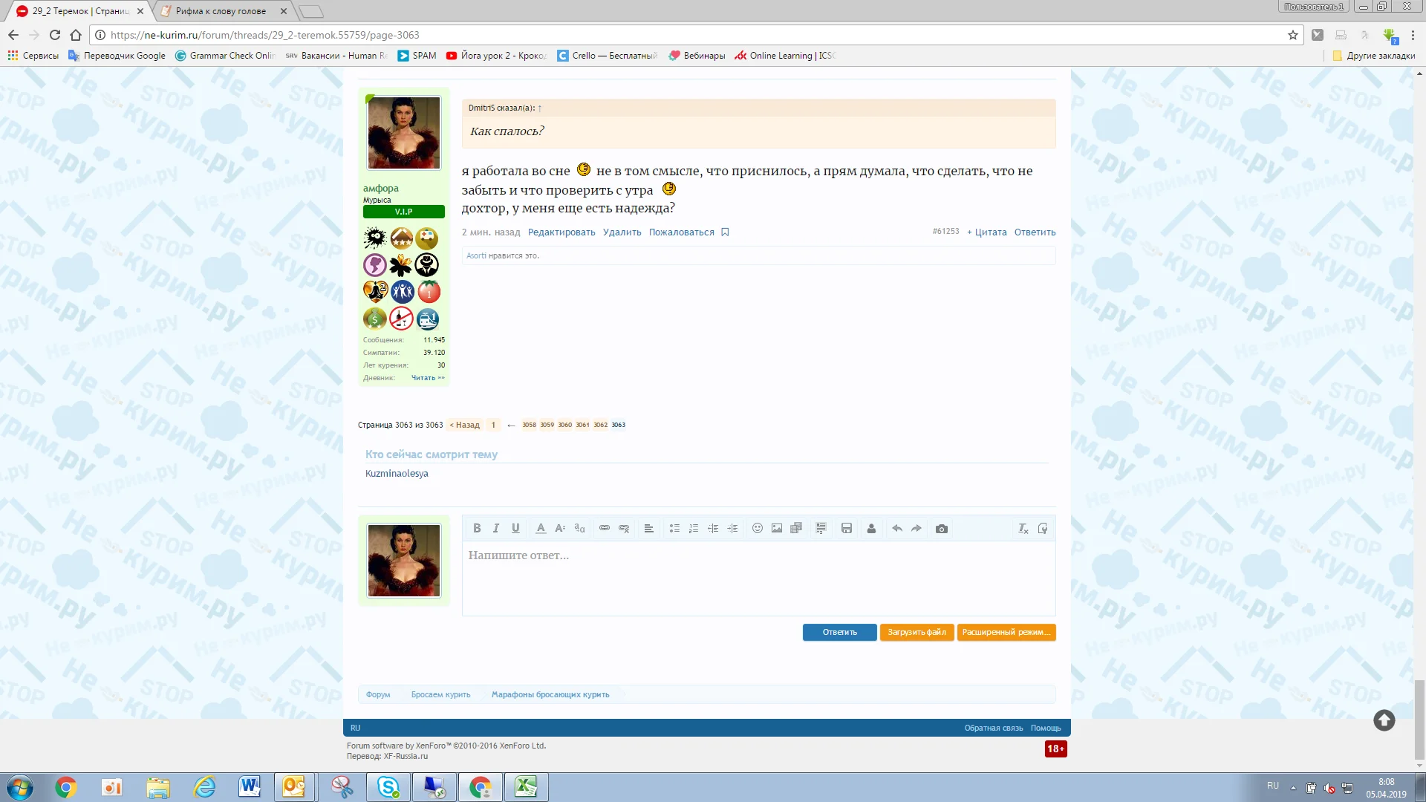This screenshot has width=1426, height=802.
Task: Click 'Редактировать' link under the post
Action: click(x=561, y=232)
